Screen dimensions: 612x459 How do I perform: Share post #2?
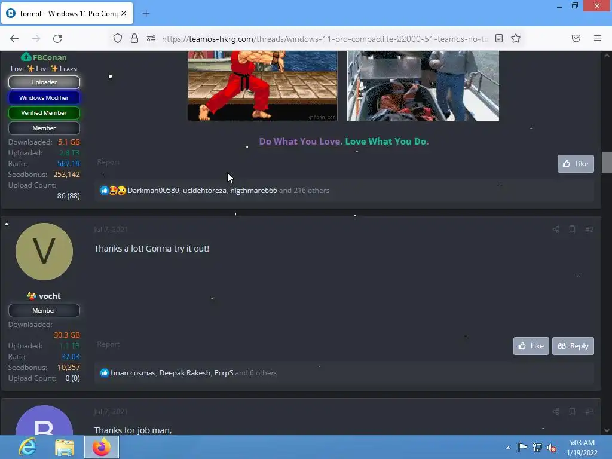coord(556,229)
